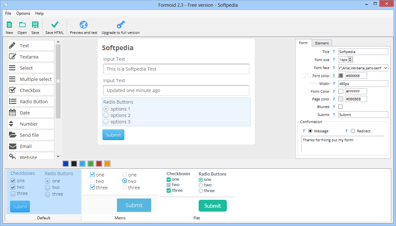396x226 pixels.
Task: Click the help question mark next to Font size
Action: click(x=334, y=60)
